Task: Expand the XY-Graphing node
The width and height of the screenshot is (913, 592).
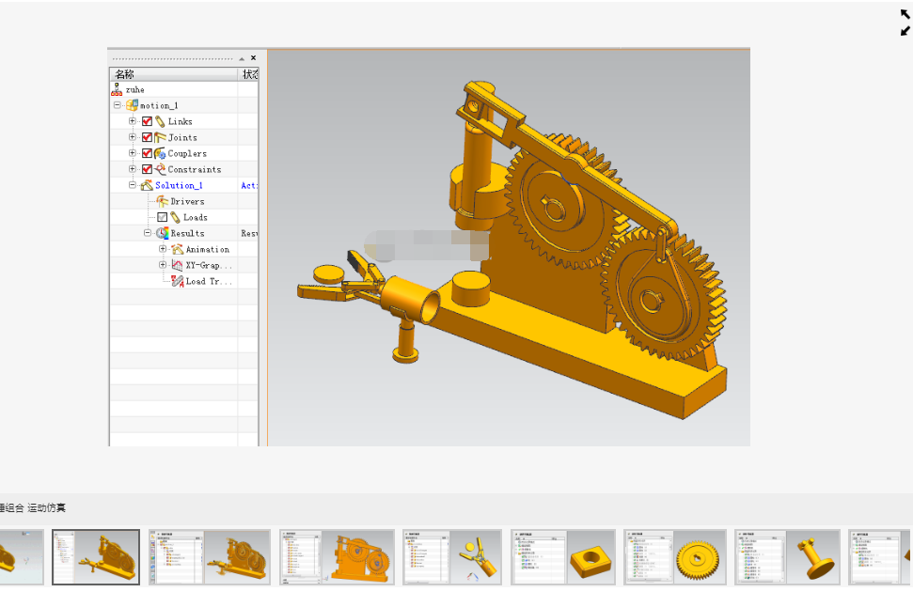Action: pos(163,265)
